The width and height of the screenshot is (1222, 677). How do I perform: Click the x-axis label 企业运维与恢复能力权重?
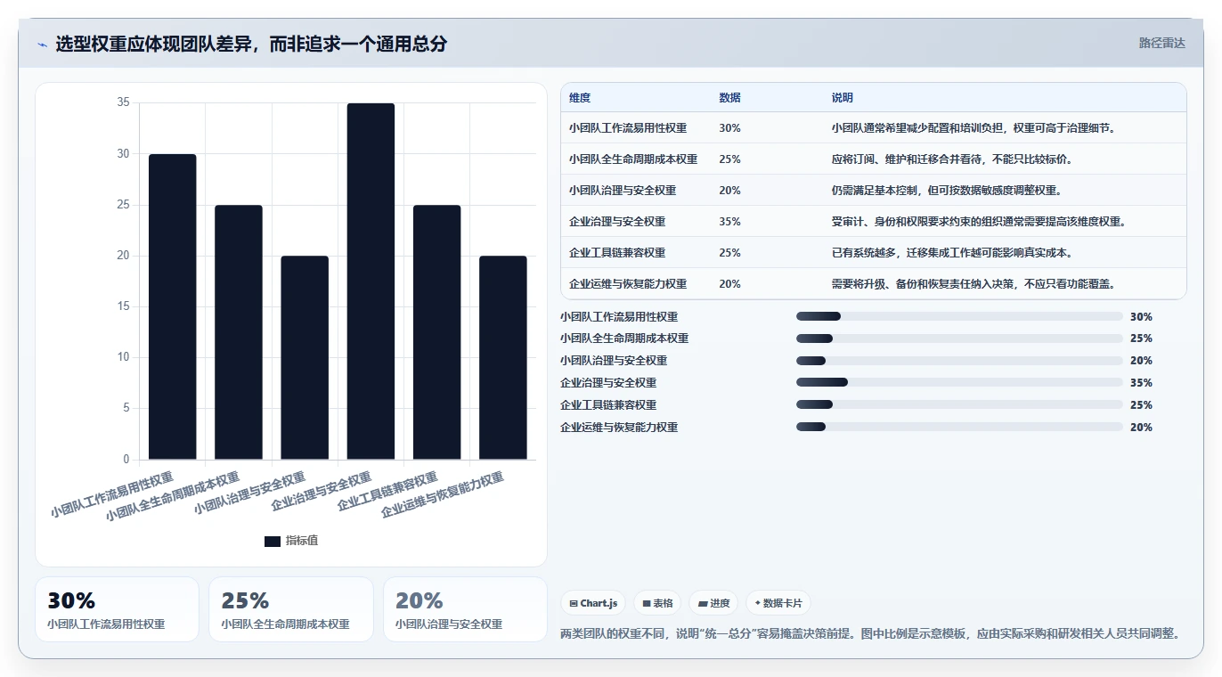point(443,495)
